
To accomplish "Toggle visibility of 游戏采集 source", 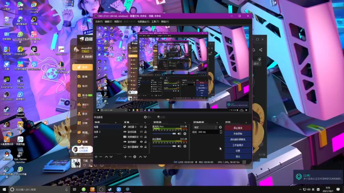I will point(141,132).
